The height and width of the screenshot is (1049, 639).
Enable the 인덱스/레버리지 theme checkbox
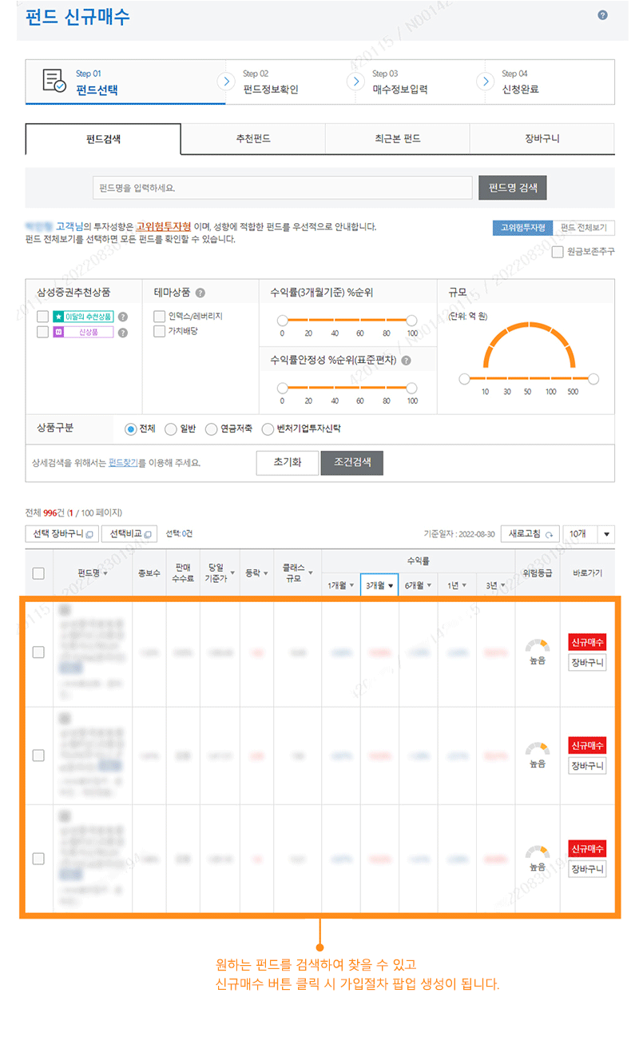[159, 316]
